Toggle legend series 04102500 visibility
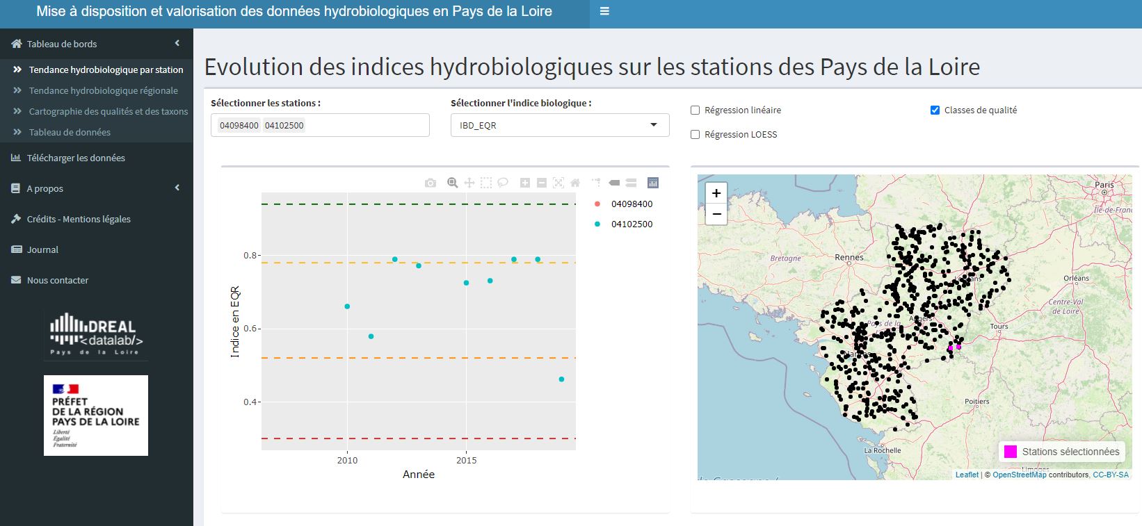 coord(623,224)
